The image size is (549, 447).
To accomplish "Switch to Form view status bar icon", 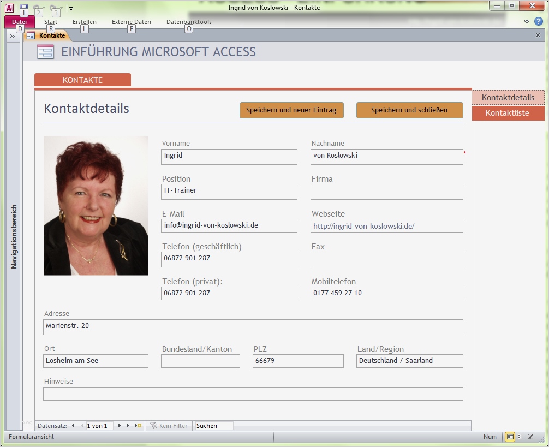I will 510,437.
